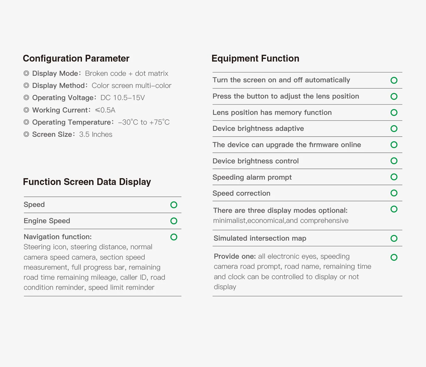The width and height of the screenshot is (426, 367).
Task: Click the Display Mode bullet icon
Action: (x=26, y=73)
